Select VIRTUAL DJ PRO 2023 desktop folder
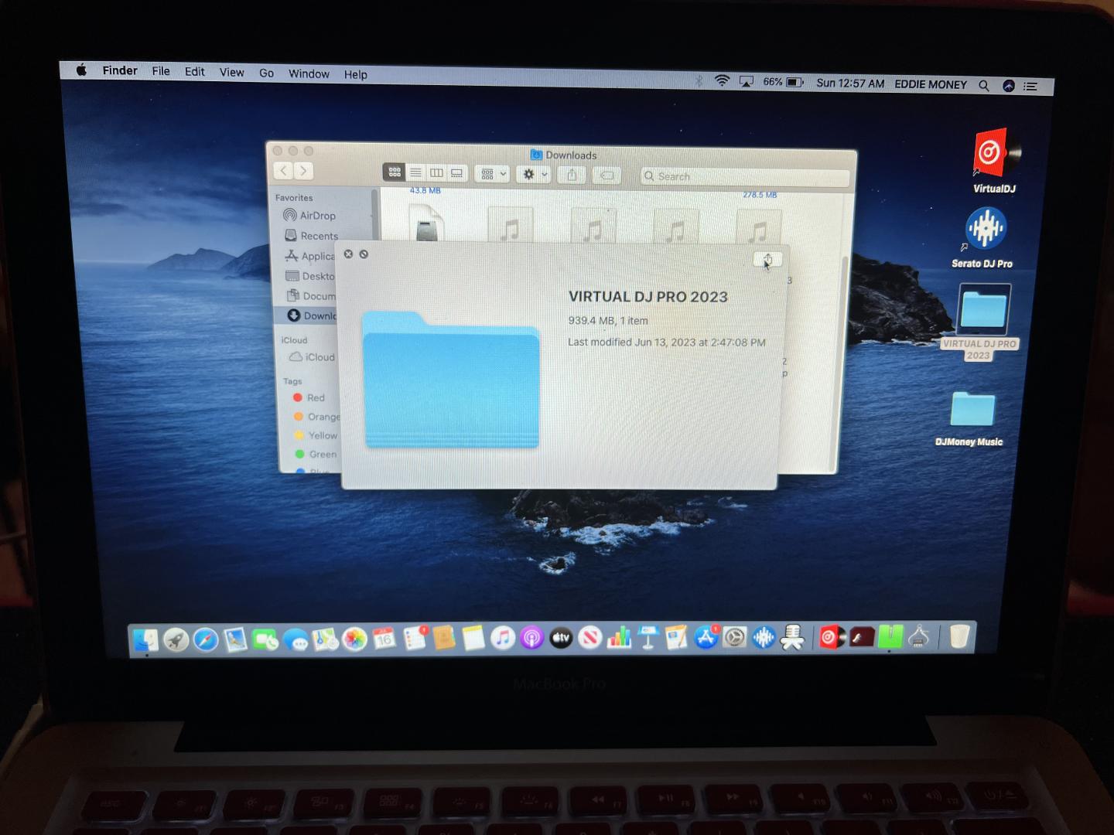 pyautogui.click(x=982, y=322)
